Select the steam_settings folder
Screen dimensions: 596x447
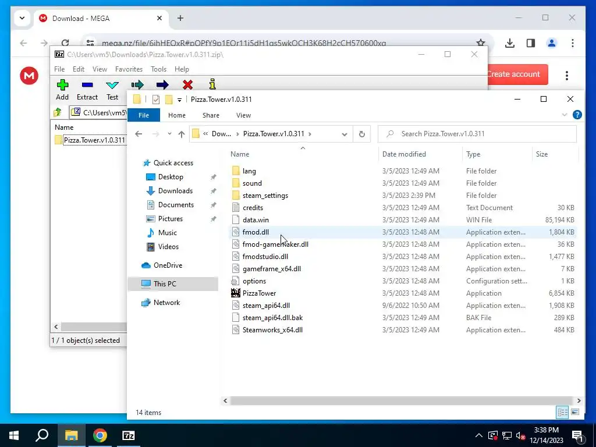[x=265, y=196]
